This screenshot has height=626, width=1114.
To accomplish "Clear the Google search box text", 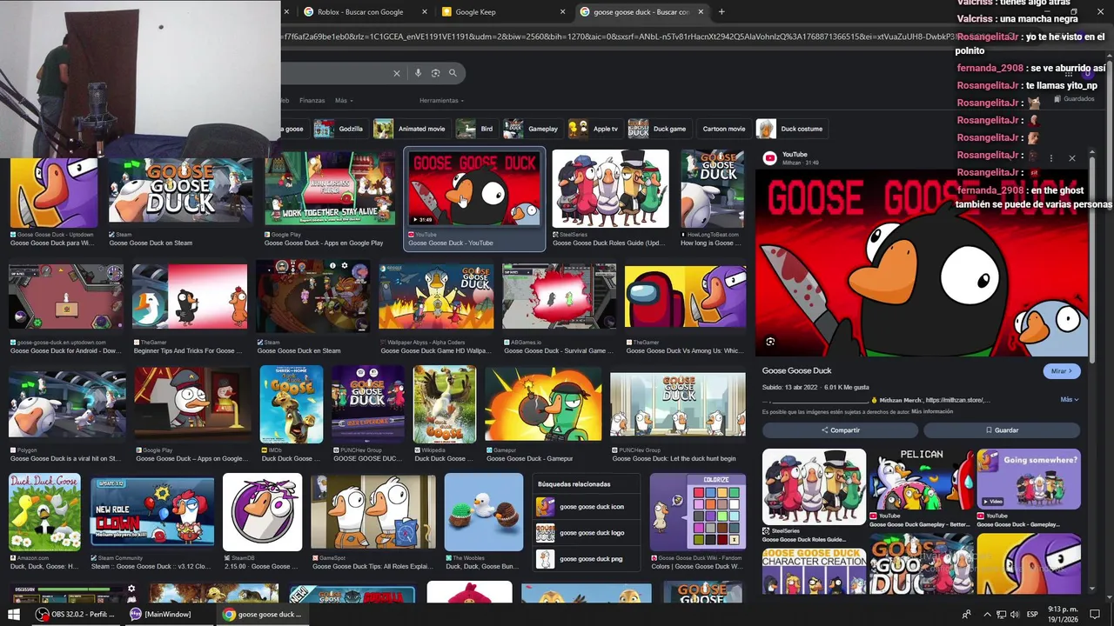I will [397, 73].
